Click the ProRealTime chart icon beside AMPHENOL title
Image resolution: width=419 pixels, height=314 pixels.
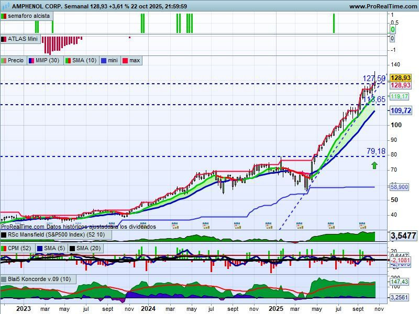point(5,6)
